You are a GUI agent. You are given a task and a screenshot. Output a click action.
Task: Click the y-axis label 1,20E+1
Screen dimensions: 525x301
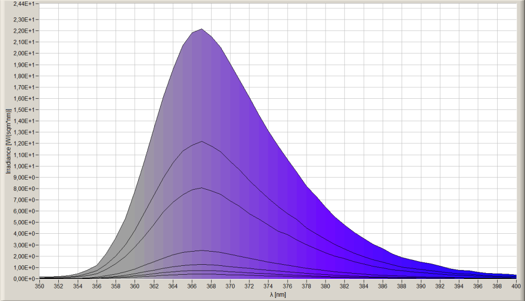[x=23, y=143]
